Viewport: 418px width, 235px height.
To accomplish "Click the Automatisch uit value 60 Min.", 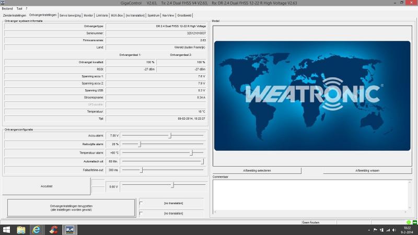I will click(x=112, y=161).
